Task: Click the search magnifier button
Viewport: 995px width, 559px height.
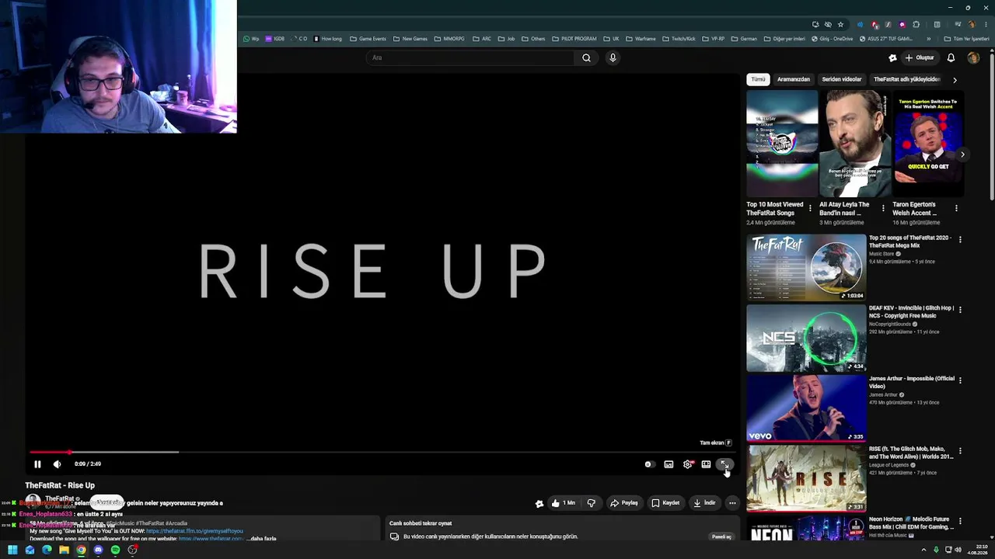Action: coord(586,57)
